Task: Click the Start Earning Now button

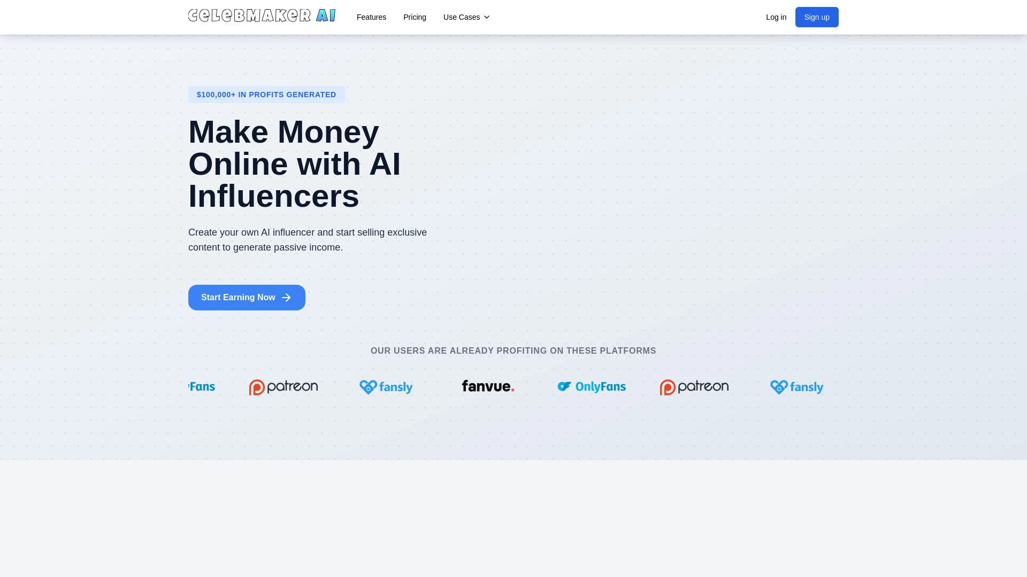Action: [x=246, y=297]
